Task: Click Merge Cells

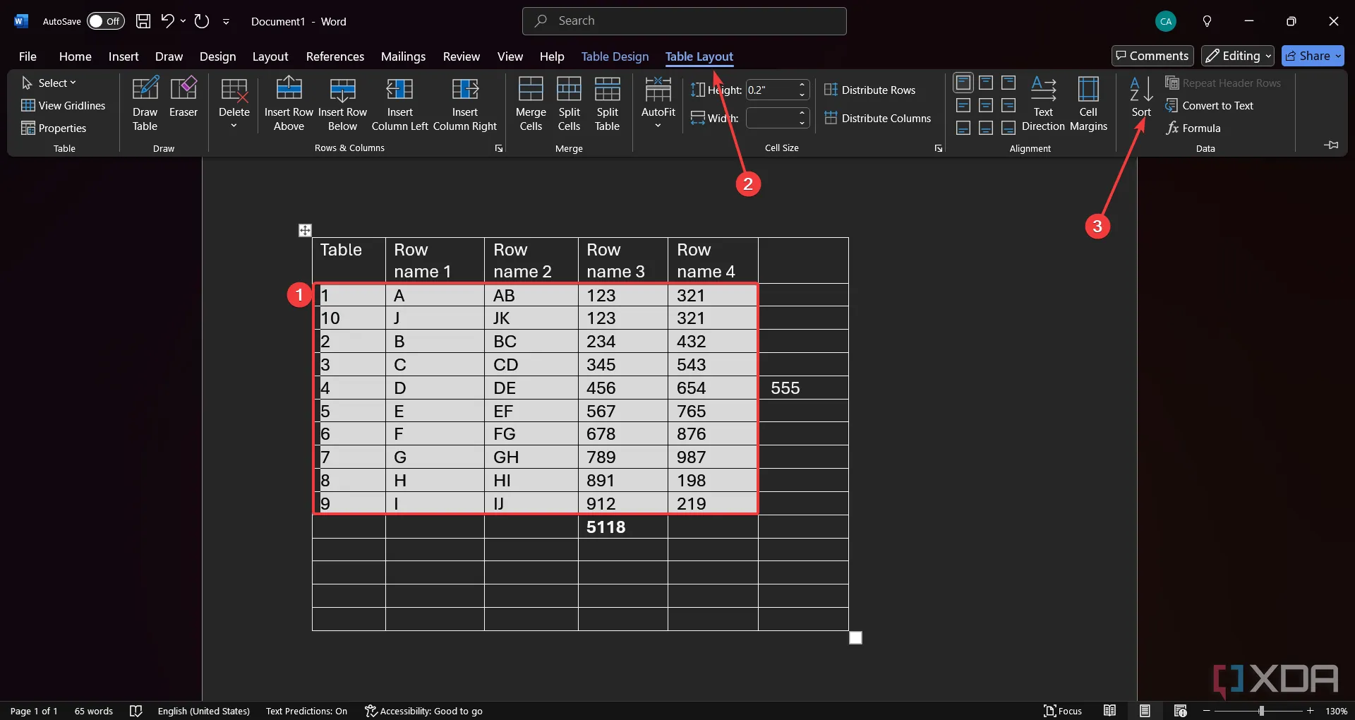Action: 531,104
